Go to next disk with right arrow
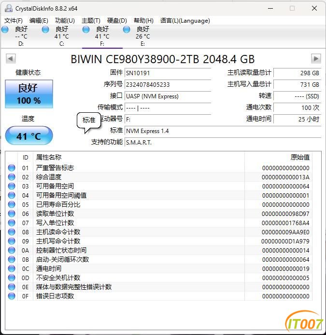 [316, 58]
